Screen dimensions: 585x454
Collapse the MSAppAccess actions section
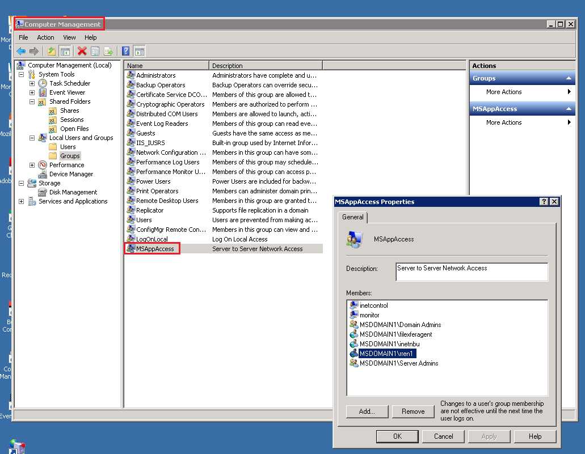tap(569, 109)
